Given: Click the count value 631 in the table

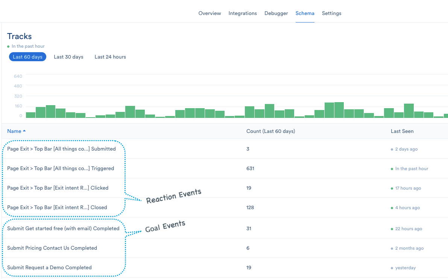Looking at the screenshot, I should [250, 169].
